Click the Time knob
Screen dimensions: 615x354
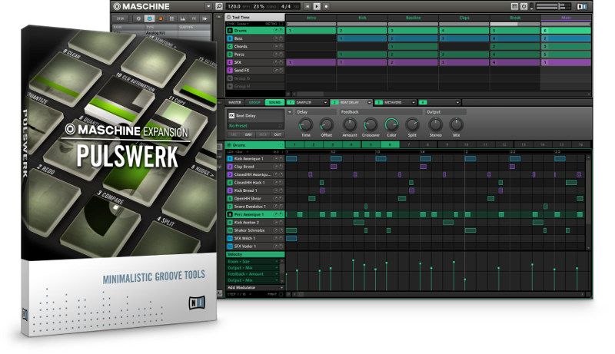[x=306, y=125]
